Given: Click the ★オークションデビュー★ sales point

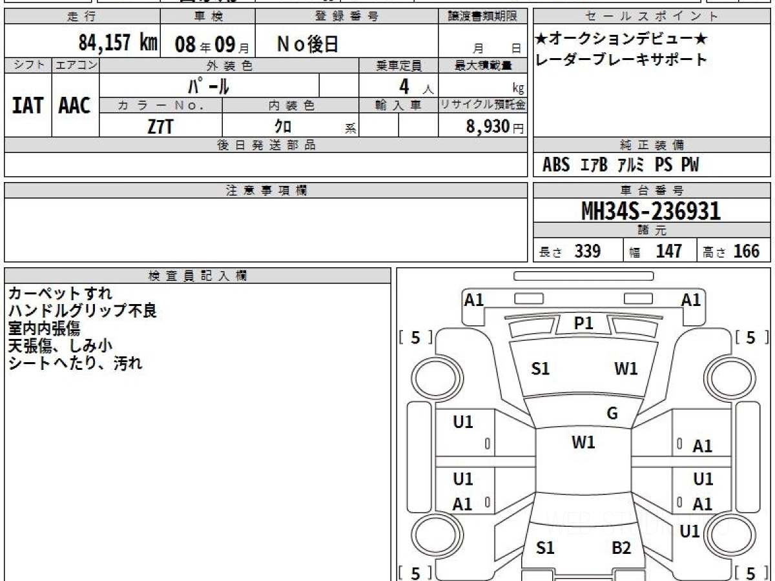Looking at the screenshot, I should pyautogui.click(x=621, y=39).
